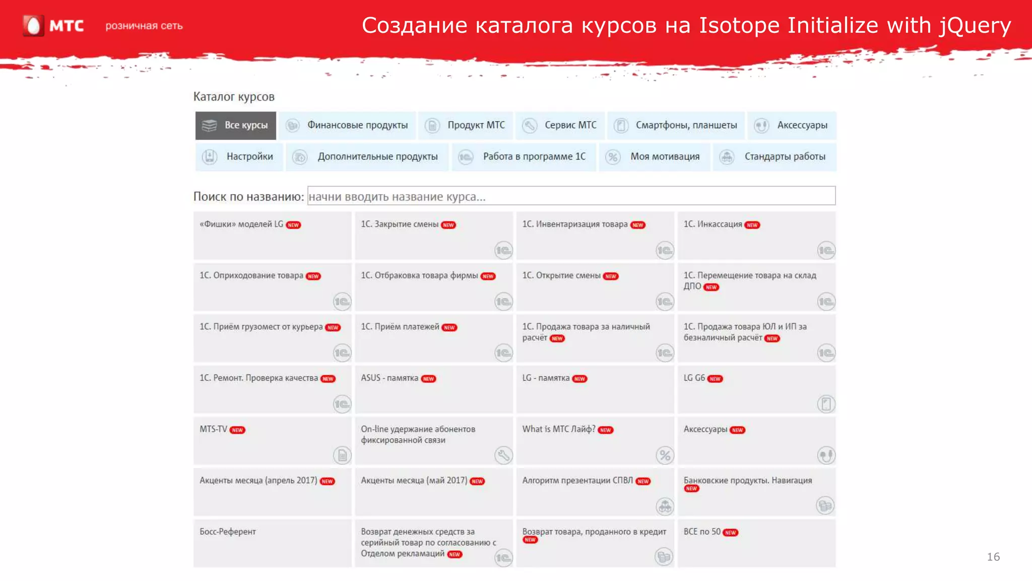
Task: Open the ASUS - памятка course
Action: tap(434, 389)
